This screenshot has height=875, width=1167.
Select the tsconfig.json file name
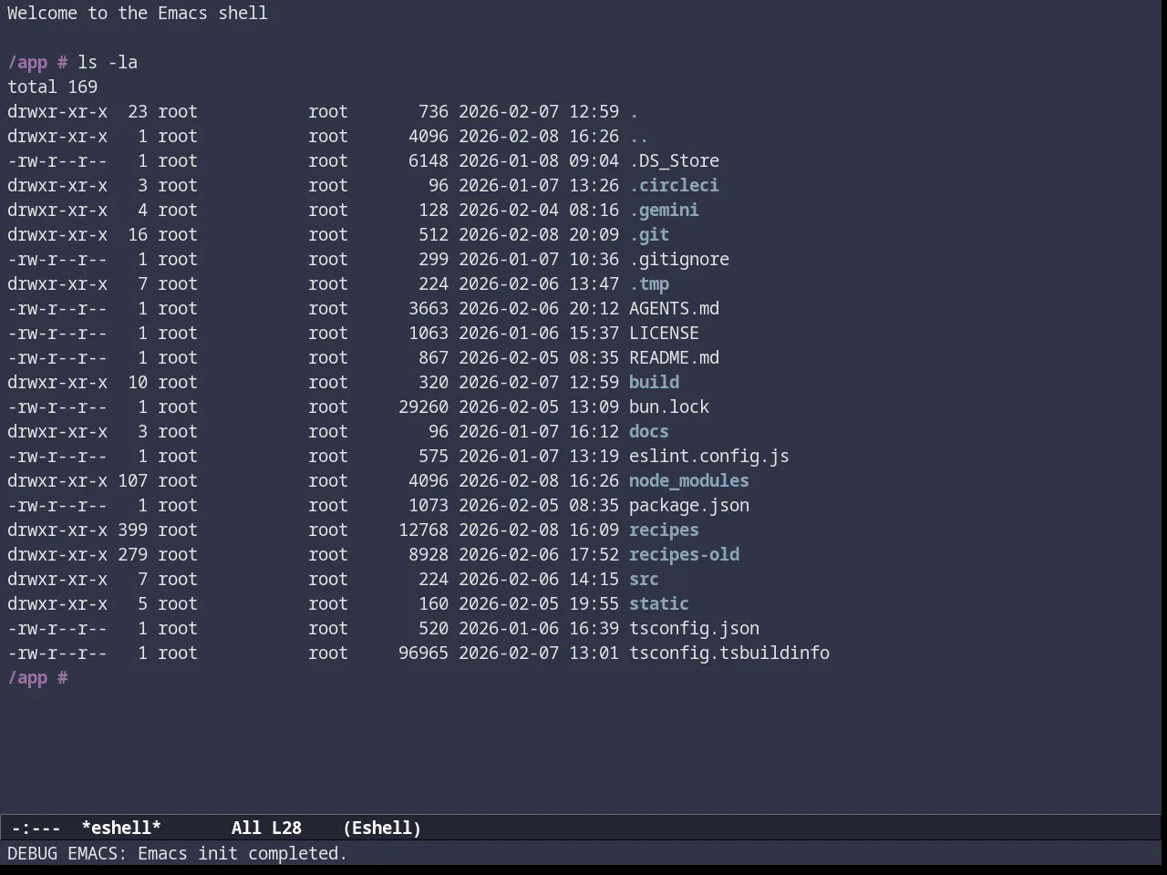(x=694, y=628)
